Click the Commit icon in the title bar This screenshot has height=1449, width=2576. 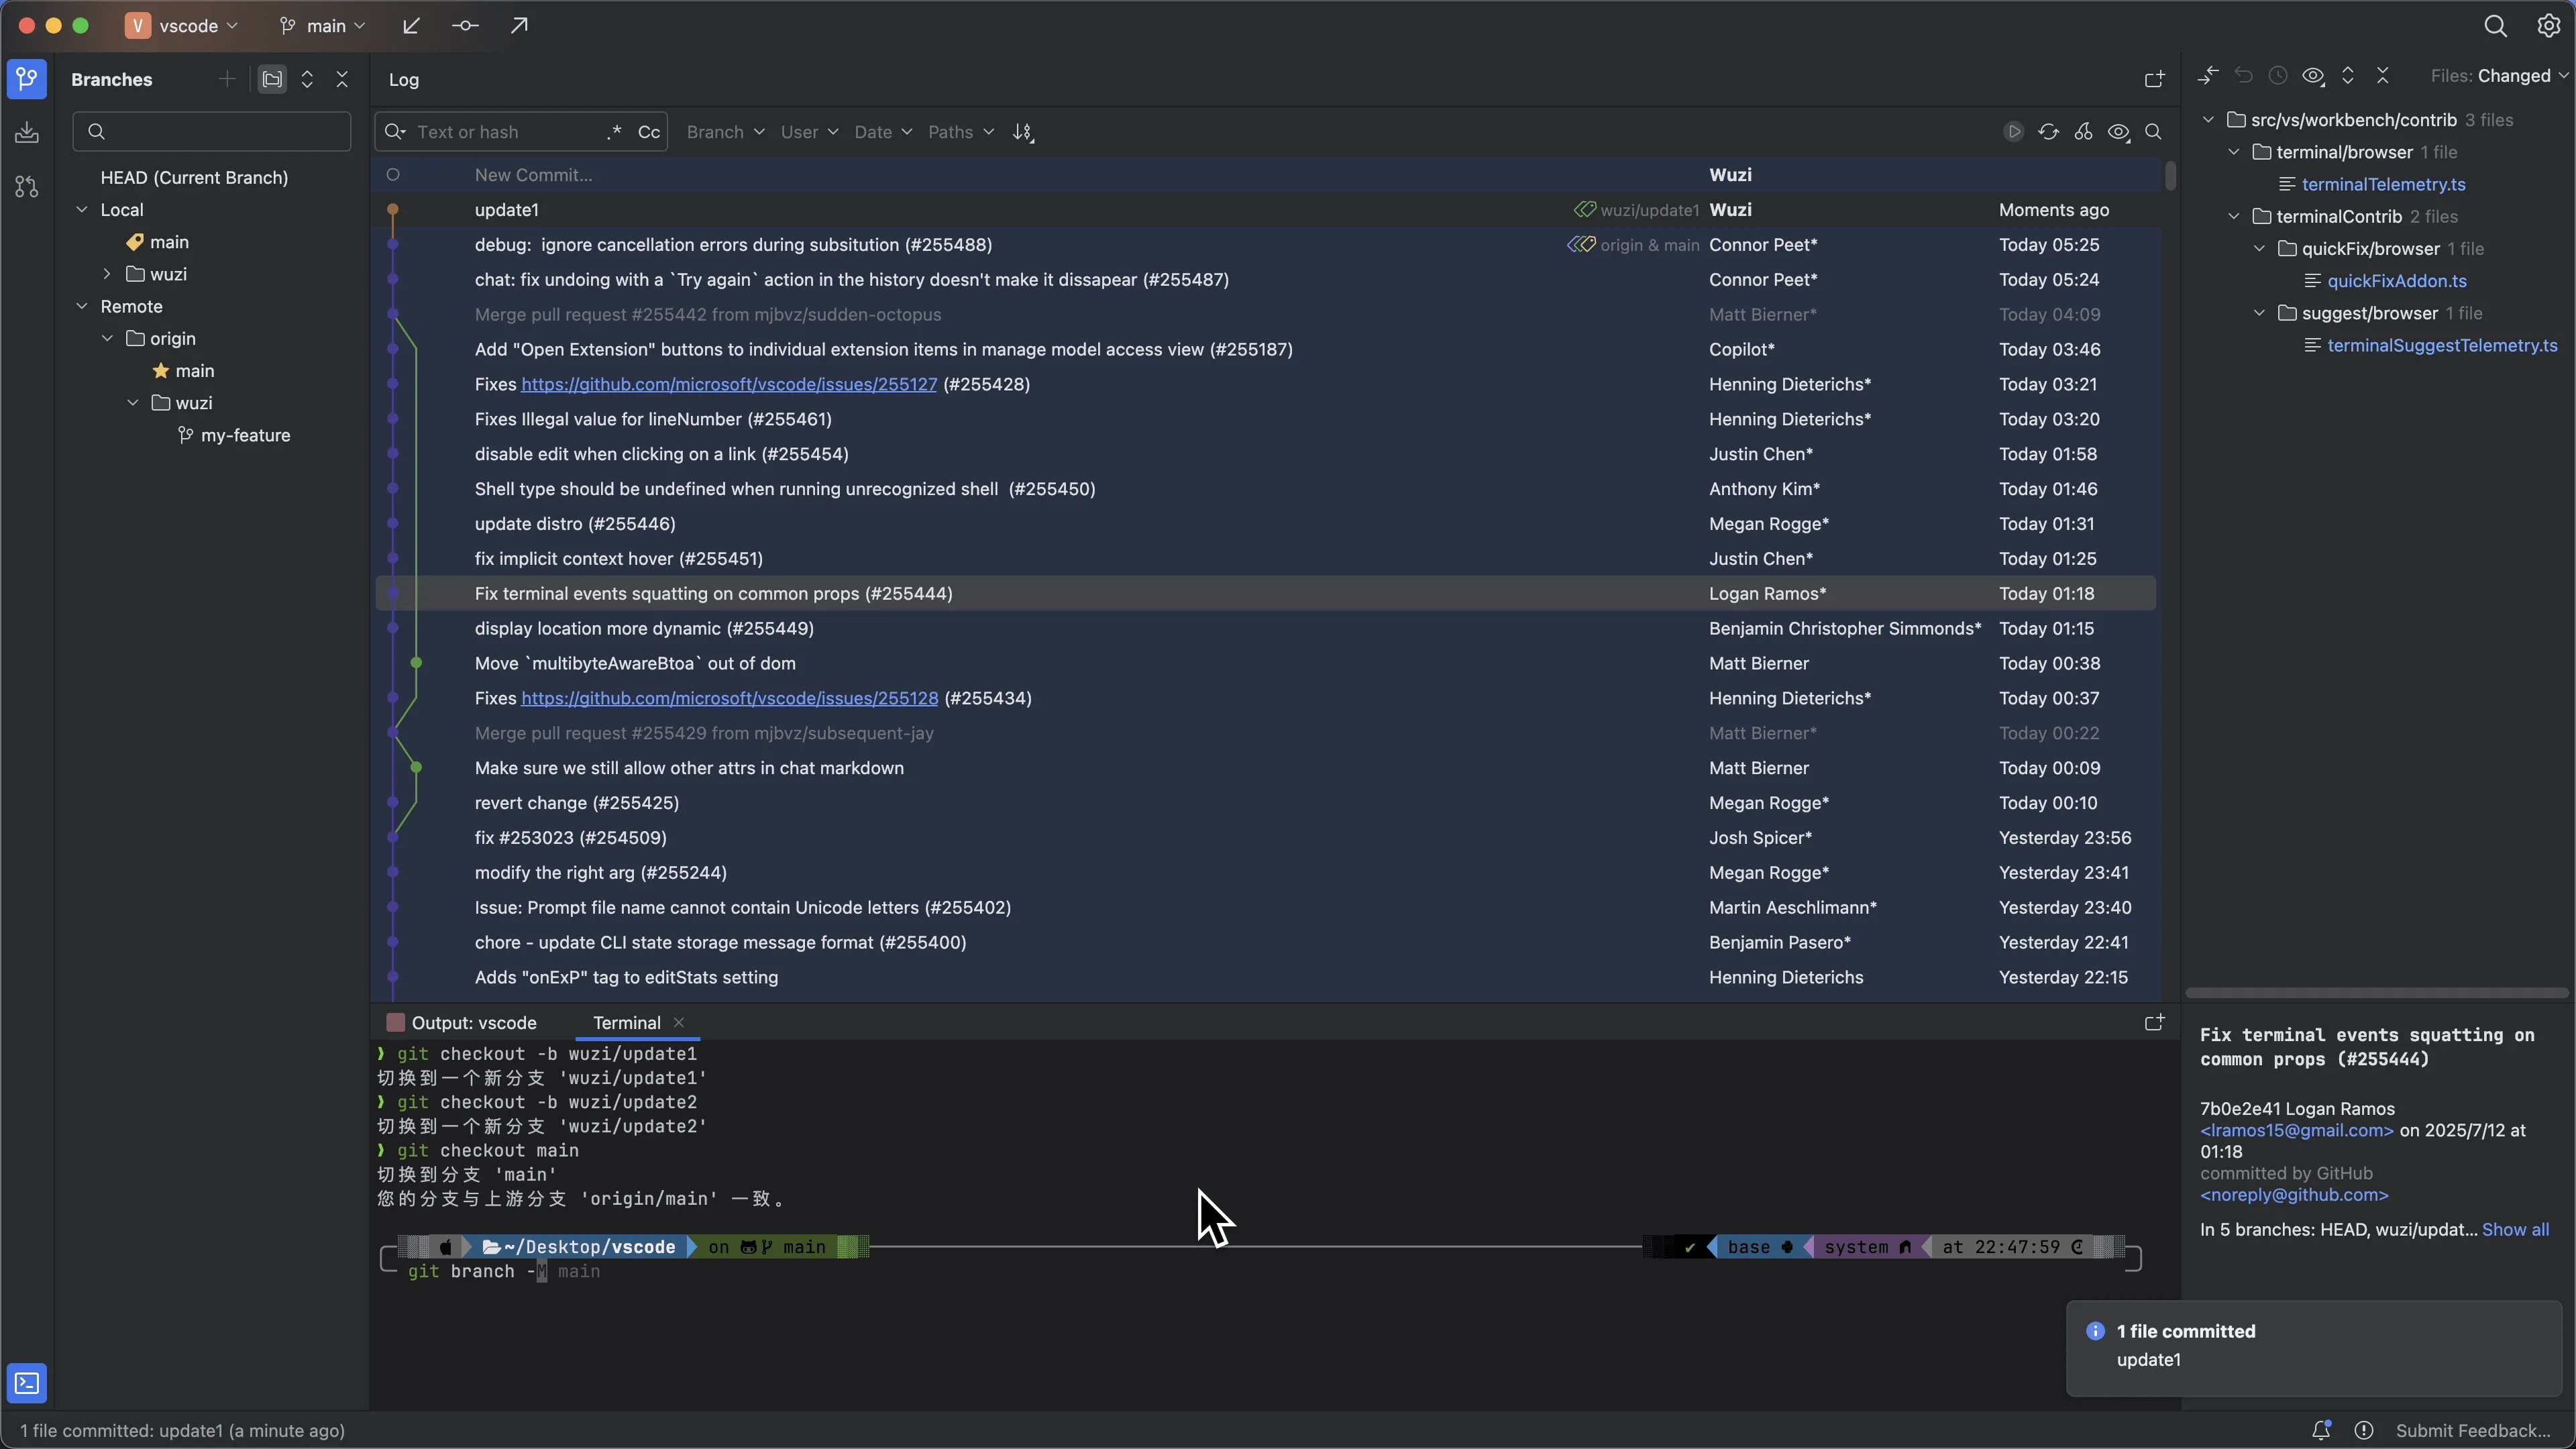click(465, 26)
